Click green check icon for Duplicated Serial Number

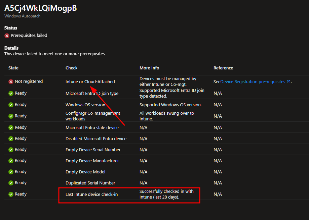tap(11, 183)
